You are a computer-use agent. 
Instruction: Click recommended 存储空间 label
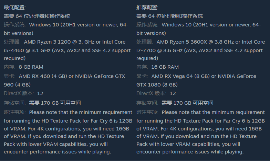(147, 103)
